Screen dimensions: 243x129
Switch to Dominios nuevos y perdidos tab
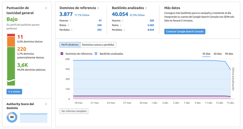98,45
